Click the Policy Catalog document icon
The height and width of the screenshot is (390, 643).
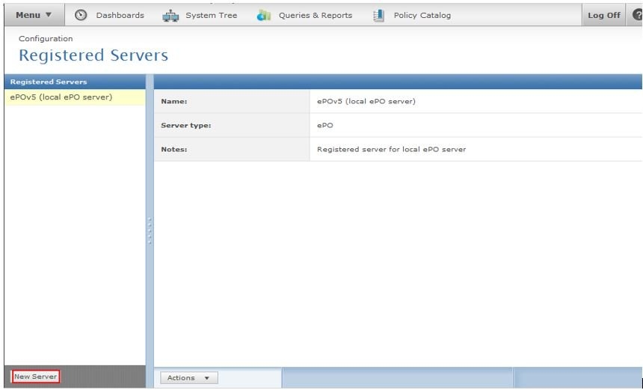[378, 16]
